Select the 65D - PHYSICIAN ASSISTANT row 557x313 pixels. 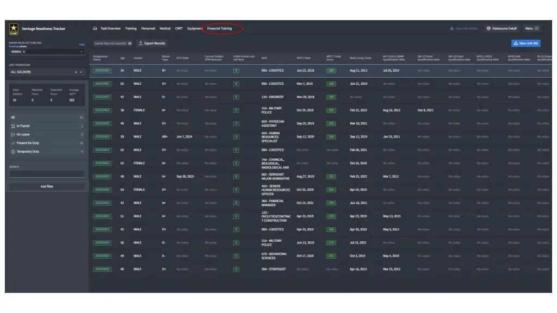(320, 123)
